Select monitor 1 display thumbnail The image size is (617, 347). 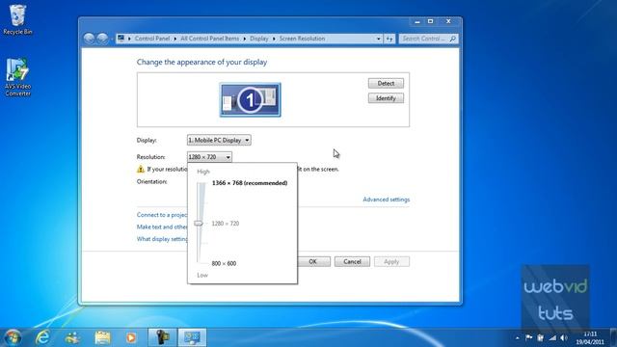(x=251, y=99)
